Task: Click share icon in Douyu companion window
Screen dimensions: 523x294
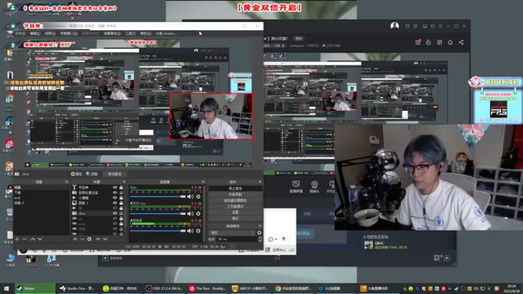Action: click(461, 42)
